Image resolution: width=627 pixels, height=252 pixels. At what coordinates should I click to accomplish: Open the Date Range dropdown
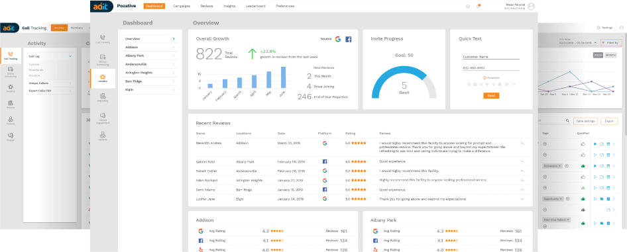coord(578,43)
